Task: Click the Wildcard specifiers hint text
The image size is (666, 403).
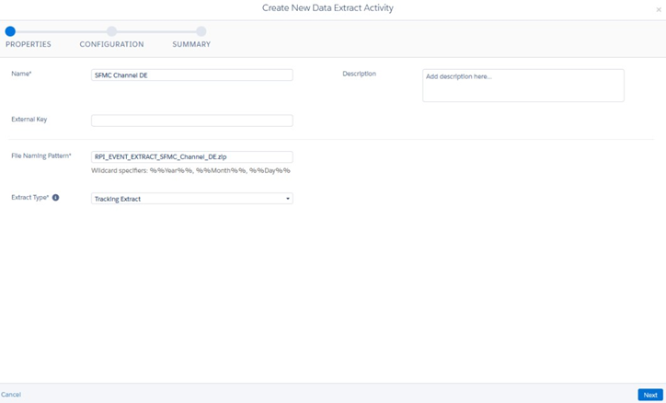Action: (x=190, y=171)
